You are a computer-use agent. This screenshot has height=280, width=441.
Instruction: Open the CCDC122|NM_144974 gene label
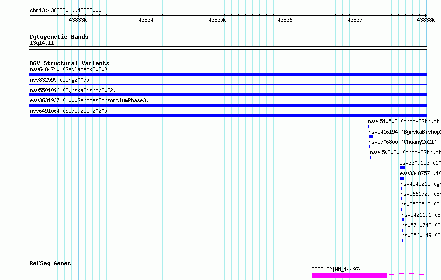(336, 269)
